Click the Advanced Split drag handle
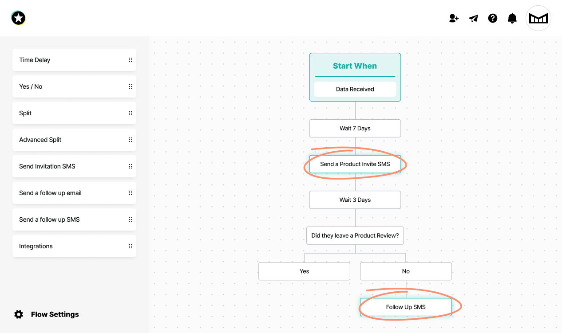Screen dimensions: 562x333 (131, 140)
